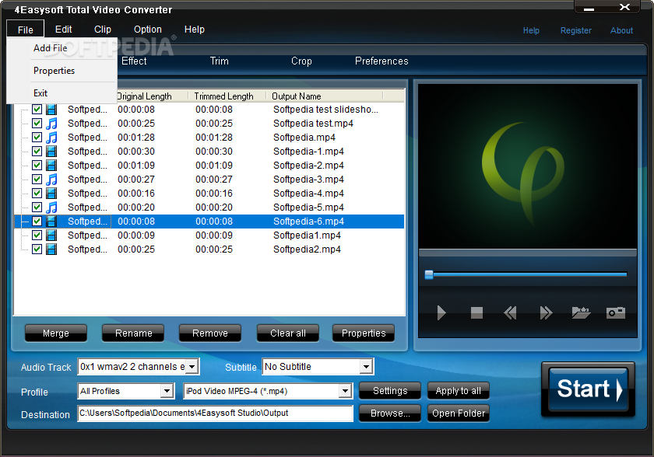Uncheck the Softpedia-4.mp4 row checkbox
The image size is (654, 457).
point(37,193)
